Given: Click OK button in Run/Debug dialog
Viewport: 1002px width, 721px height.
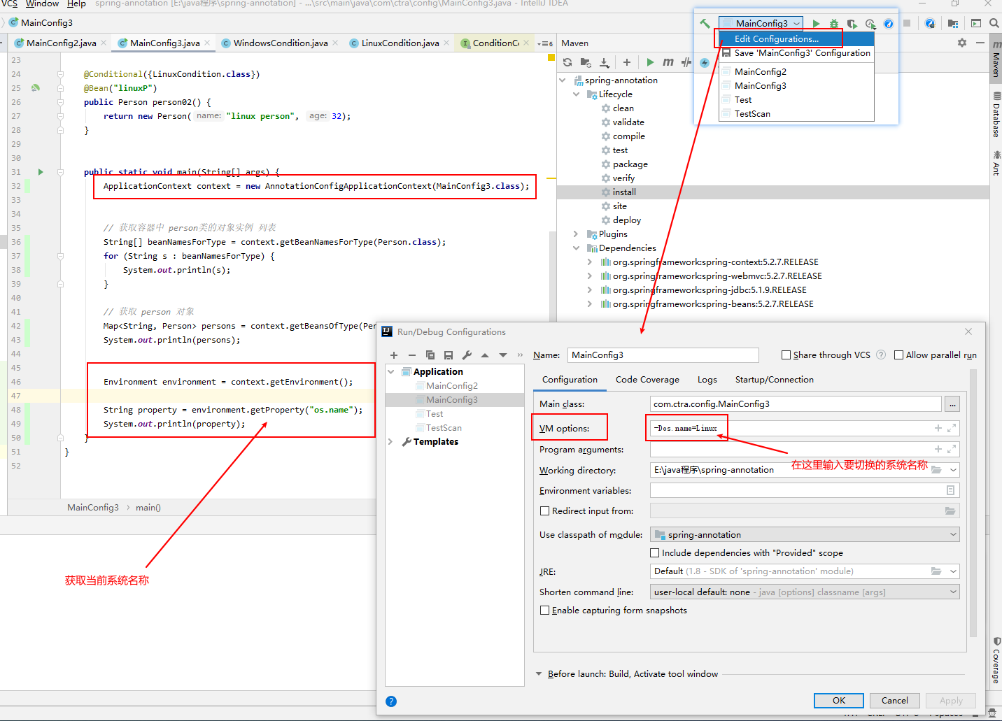Looking at the screenshot, I should click(838, 701).
